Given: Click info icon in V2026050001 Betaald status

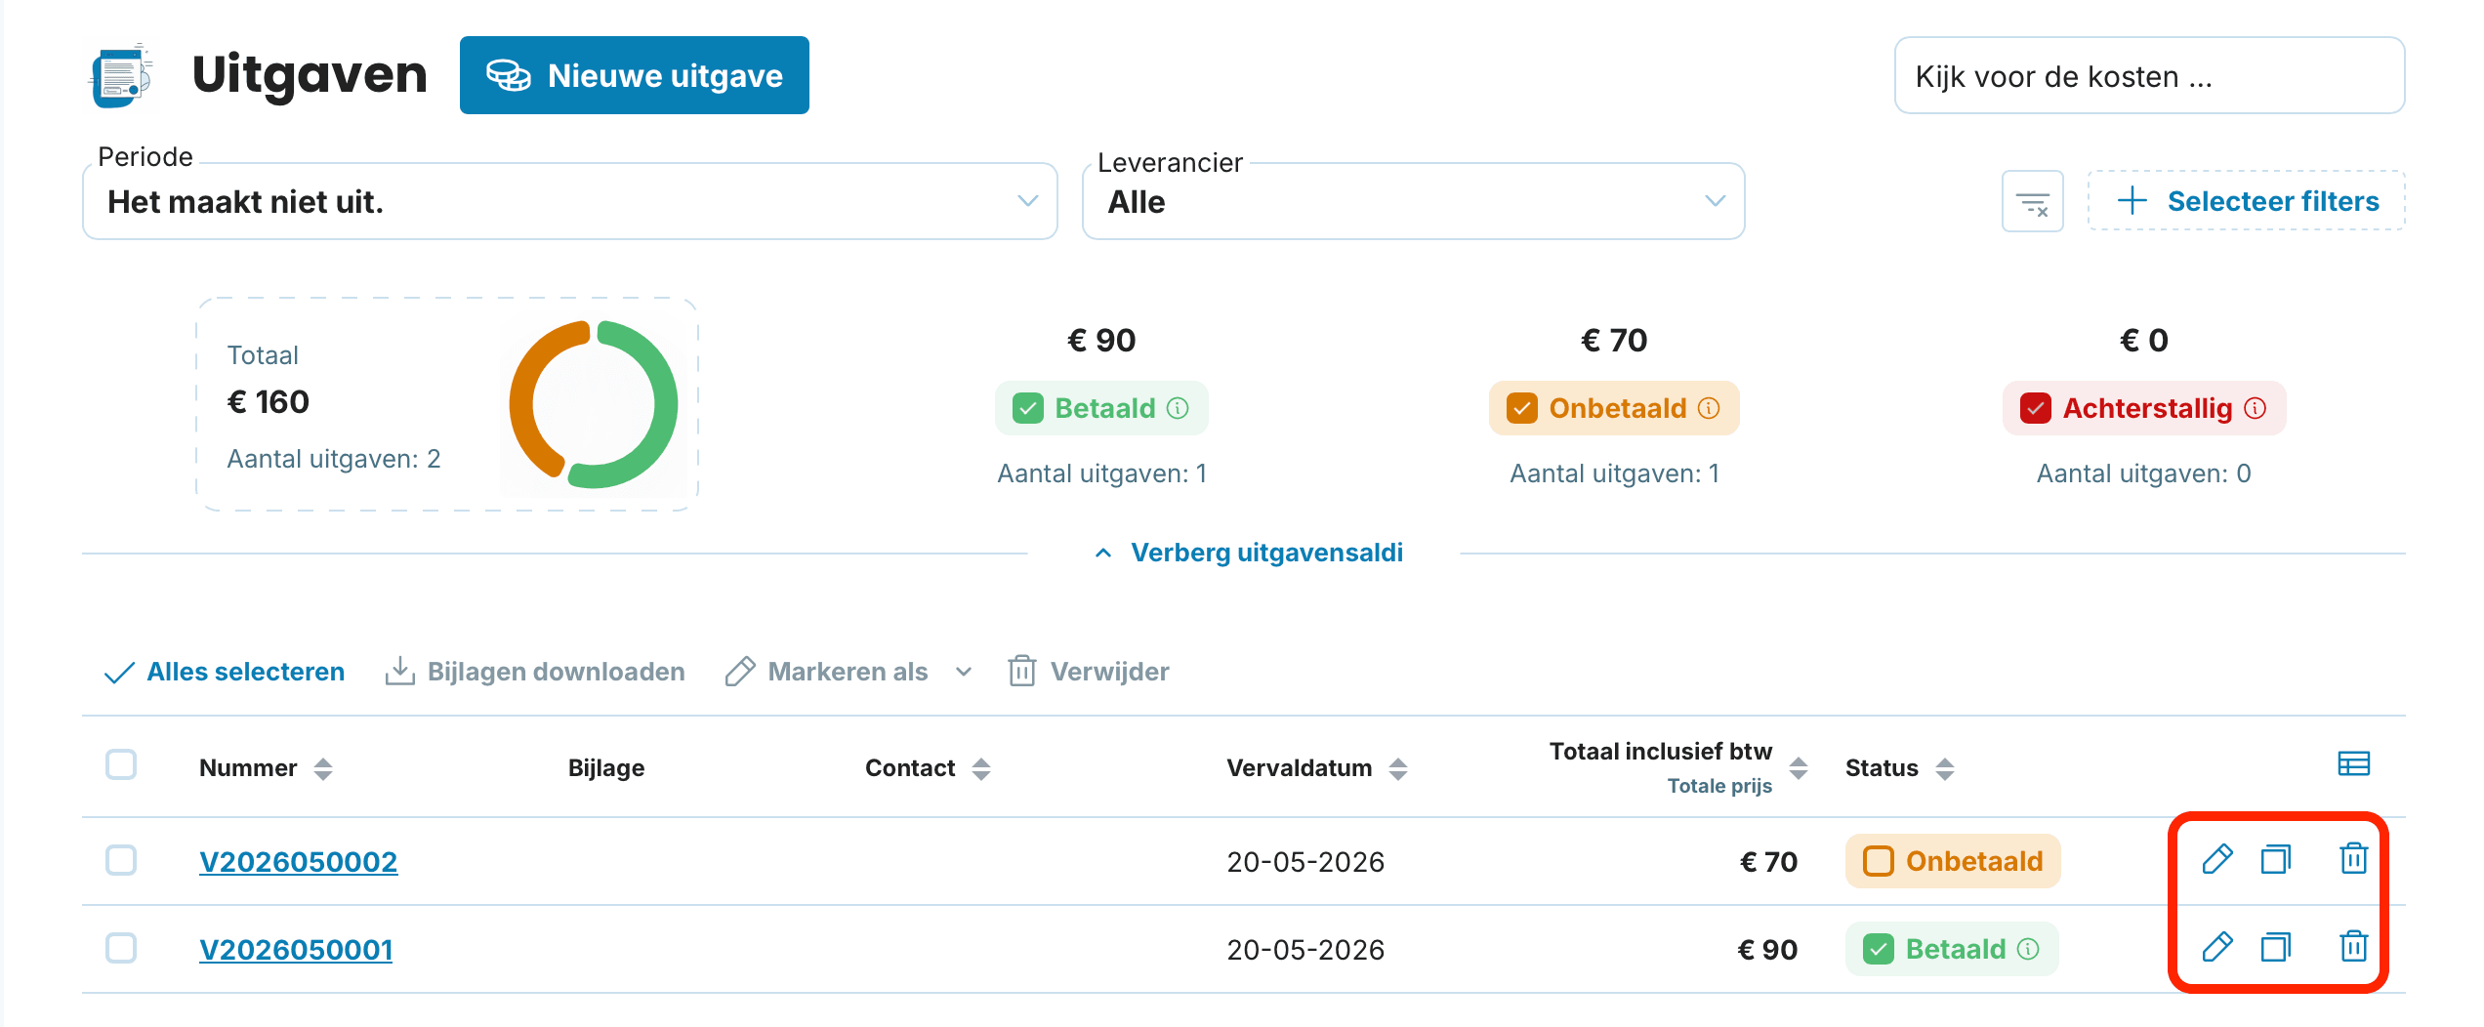Looking at the screenshot, I should pyautogui.click(x=2028, y=949).
